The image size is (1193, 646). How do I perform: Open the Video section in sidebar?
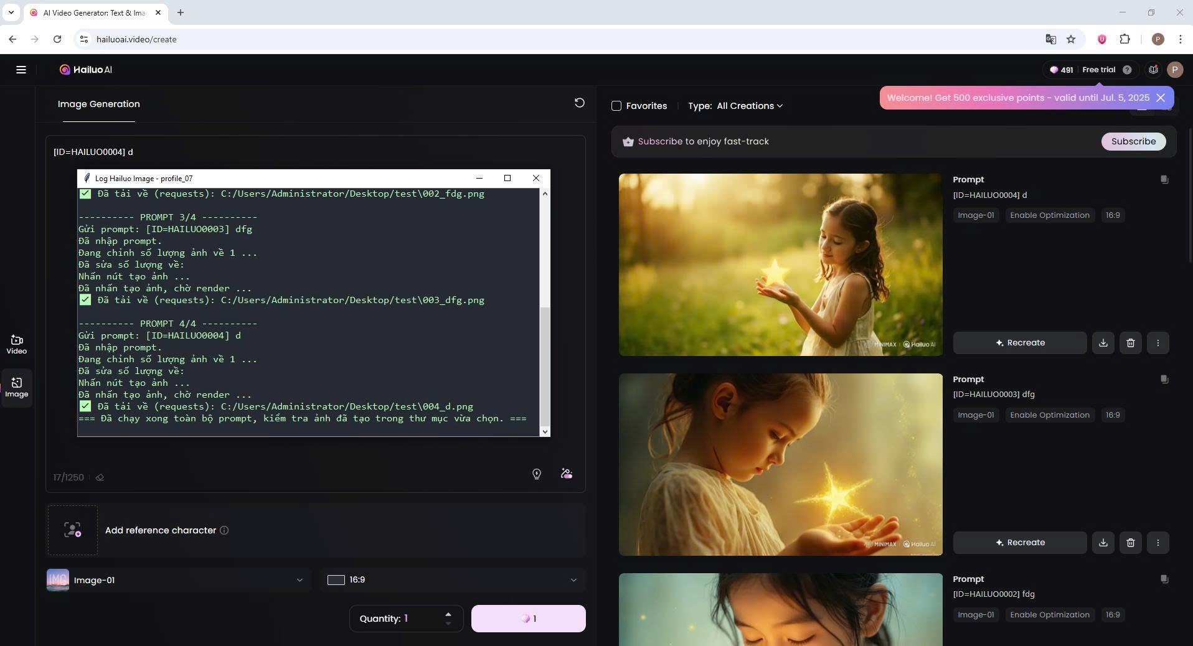pos(17,344)
